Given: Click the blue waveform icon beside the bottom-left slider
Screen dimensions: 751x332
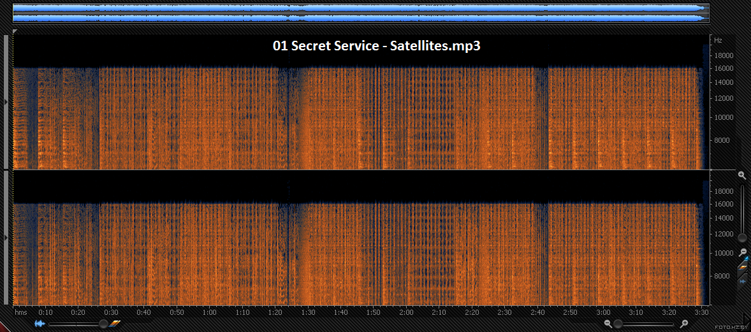Looking at the screenshot, I should coord(40,324).
